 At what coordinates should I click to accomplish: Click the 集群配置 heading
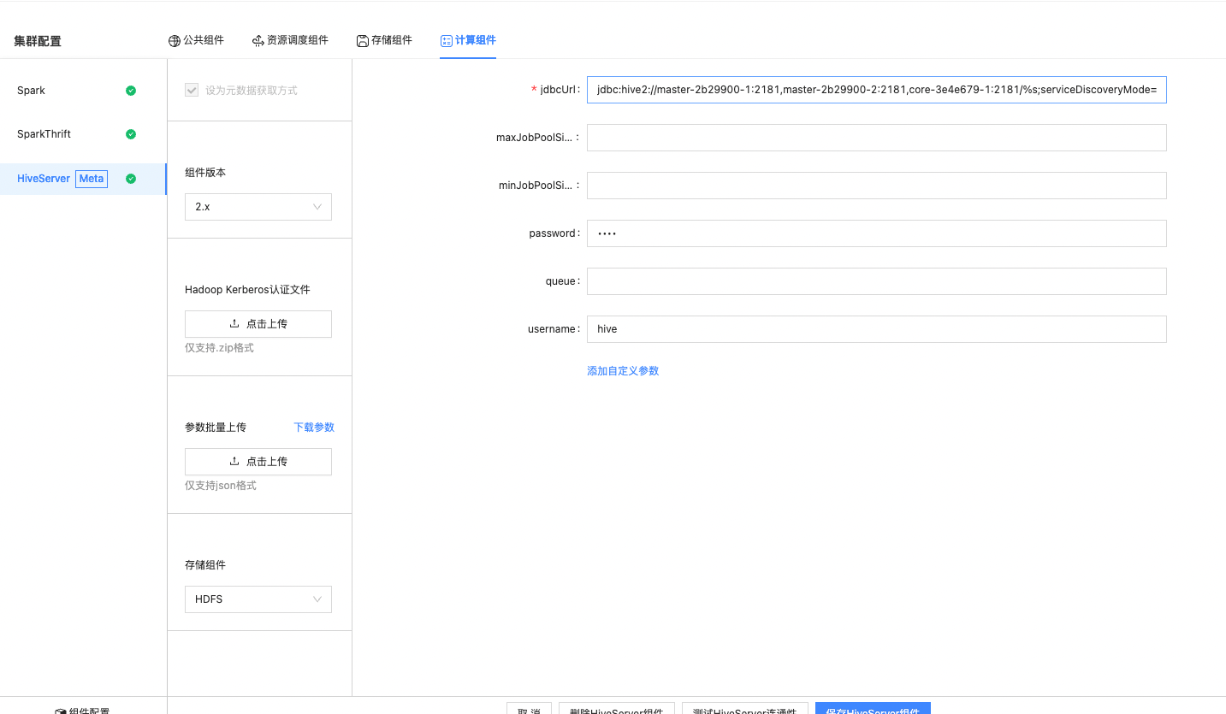click(38, 41)
